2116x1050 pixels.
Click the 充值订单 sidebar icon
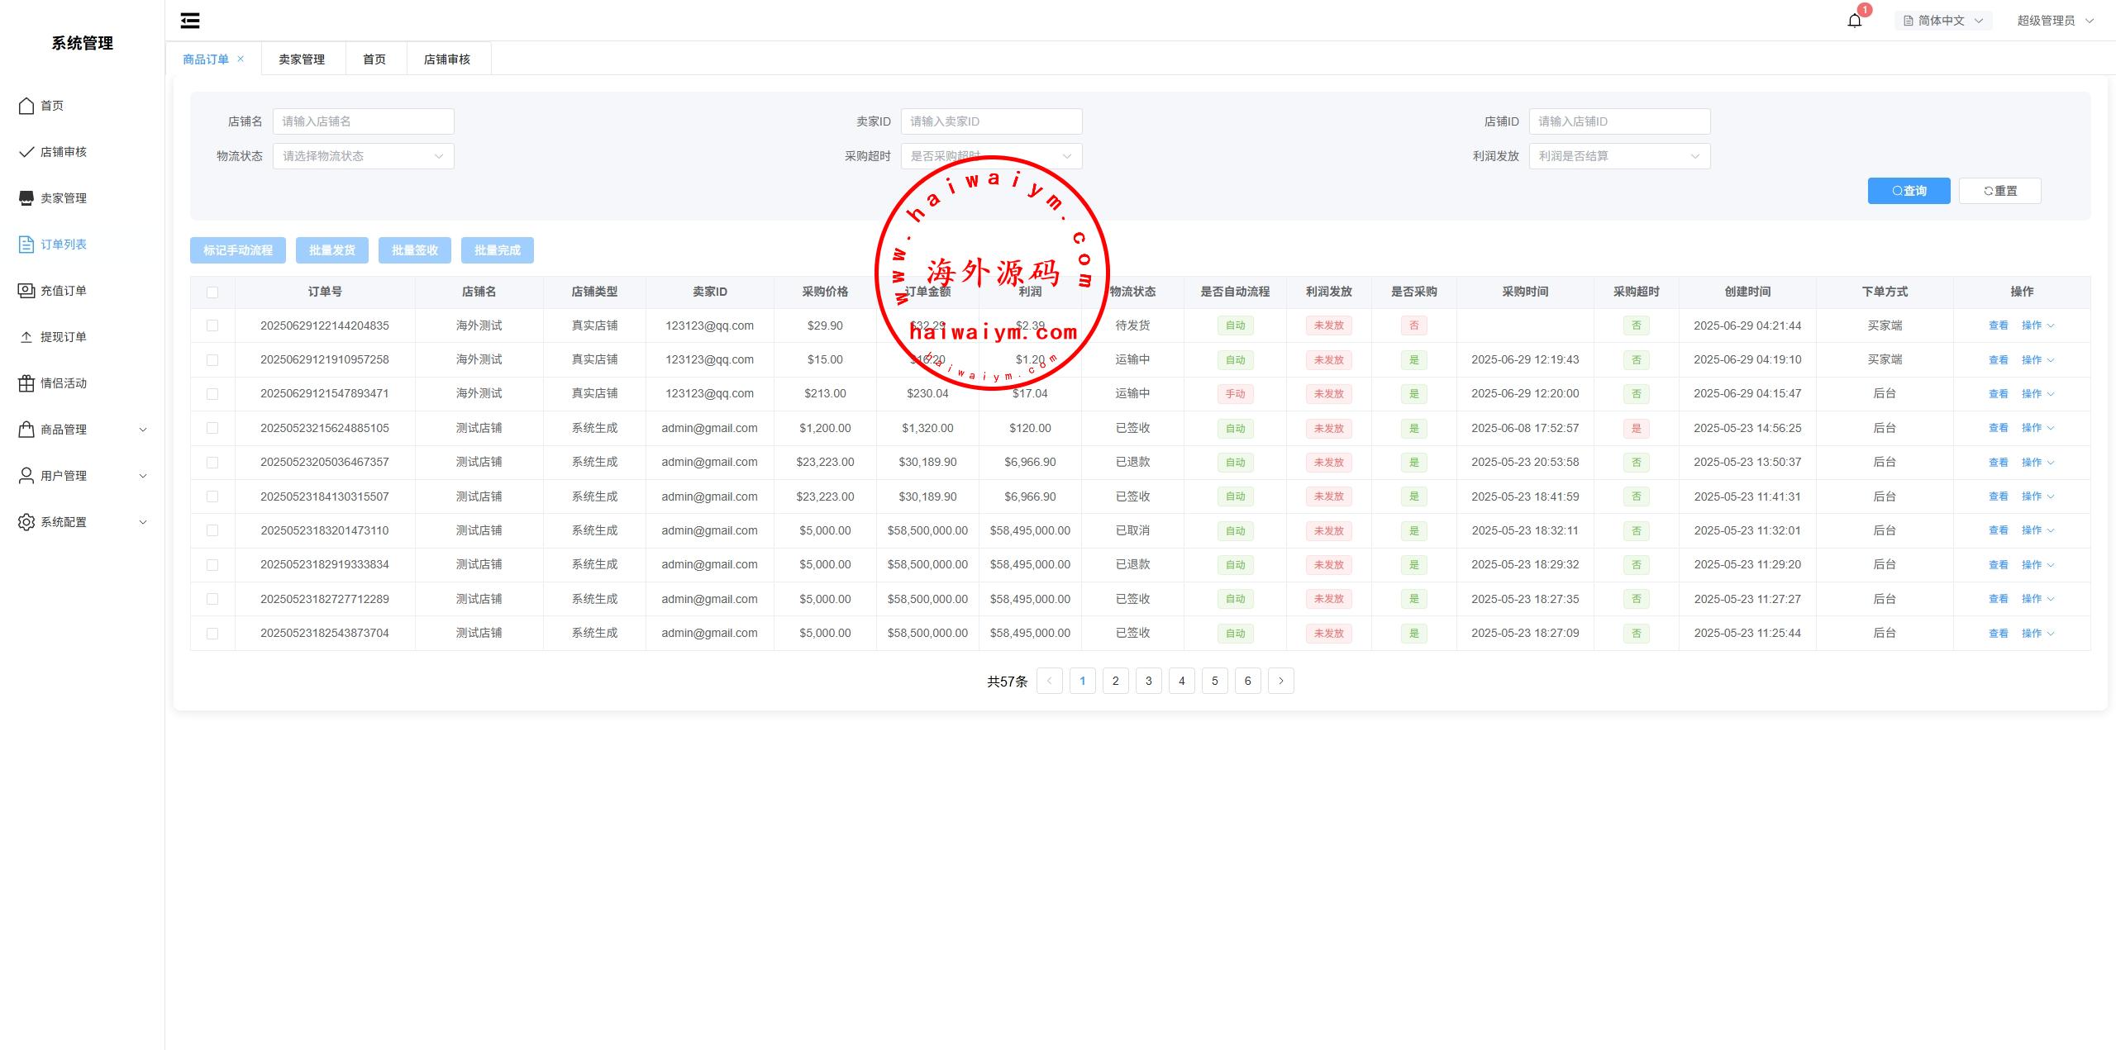coord(26,291)
